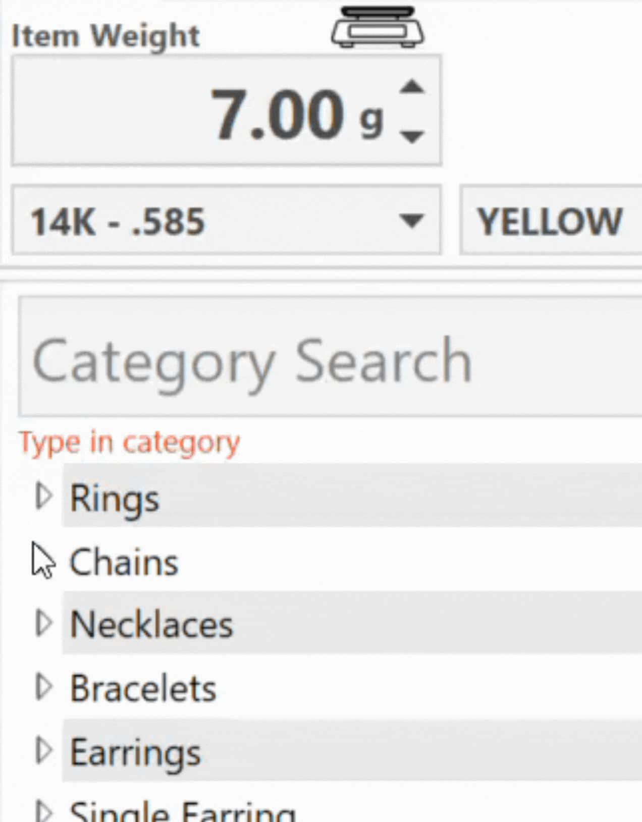This screenshot has width=642, height=822.
Task: Select the Single Earring category
Action: pyautogui.click(x=182, y=811)
